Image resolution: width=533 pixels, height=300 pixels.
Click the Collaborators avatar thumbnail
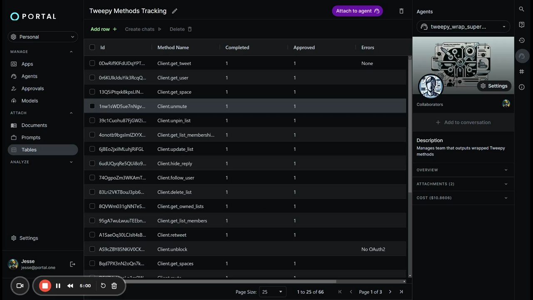506,104
